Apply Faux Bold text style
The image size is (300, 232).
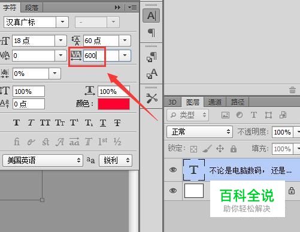click(16, 123)
